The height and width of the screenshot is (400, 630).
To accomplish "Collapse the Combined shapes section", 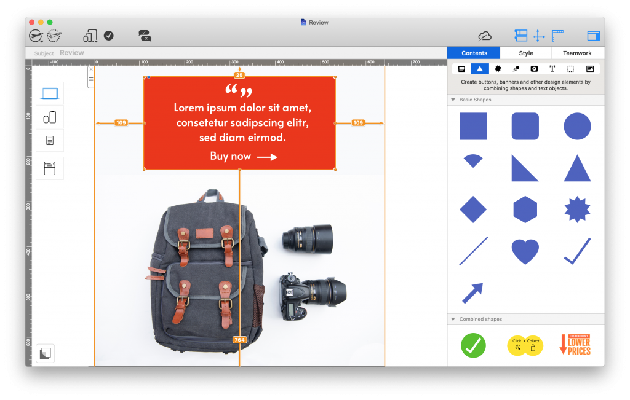I will point(453,320).
